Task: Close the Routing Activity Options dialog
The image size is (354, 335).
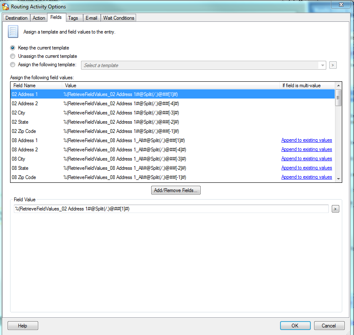Action: 341,5
